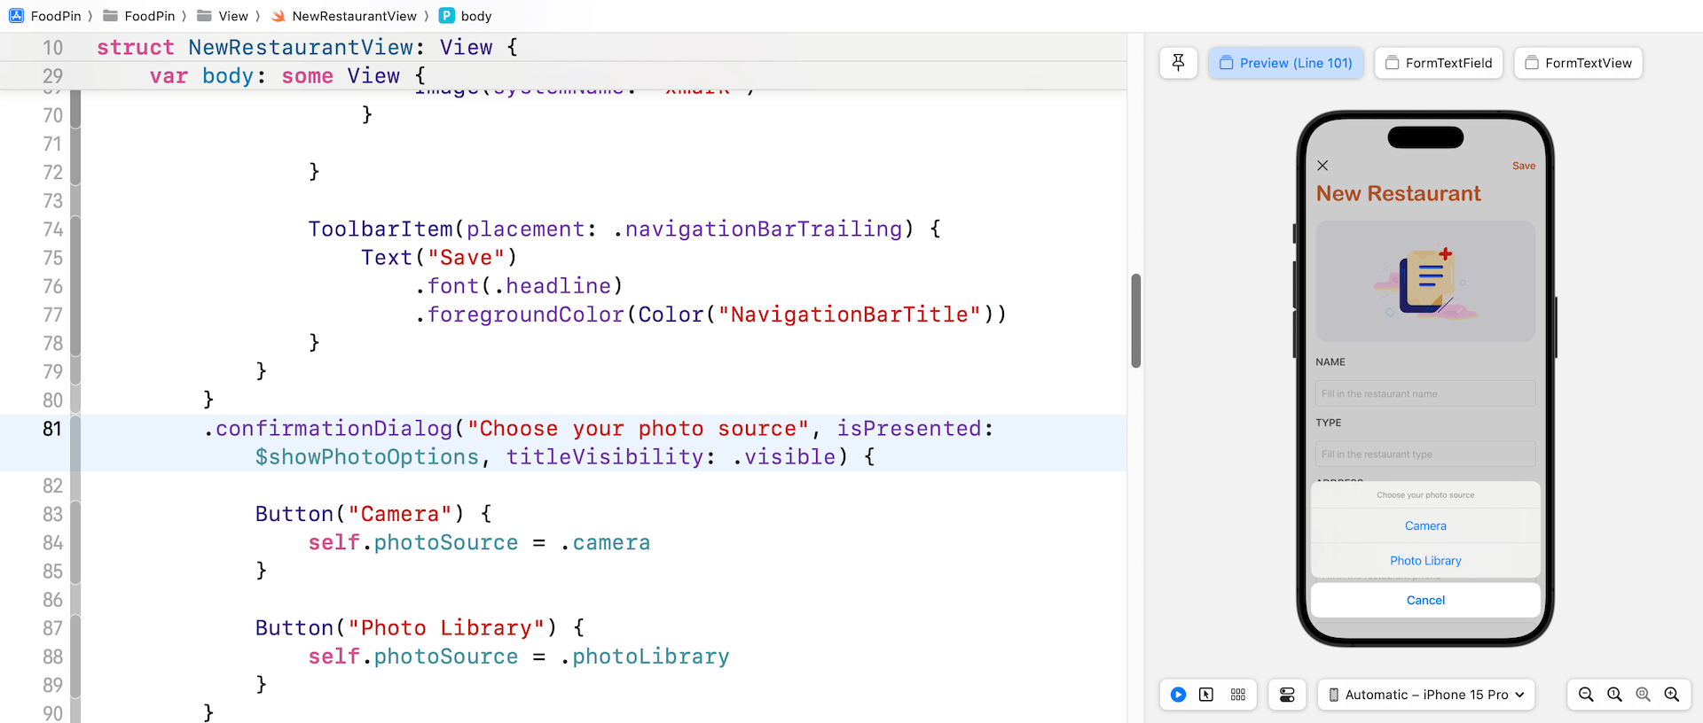
Task: Start live preview mode
Action: pos(1178,695)
